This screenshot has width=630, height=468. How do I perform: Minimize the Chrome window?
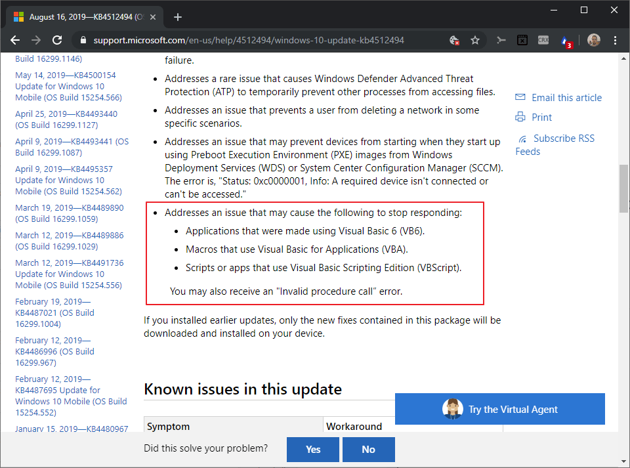pyautogui.click(x=554, y=10)
